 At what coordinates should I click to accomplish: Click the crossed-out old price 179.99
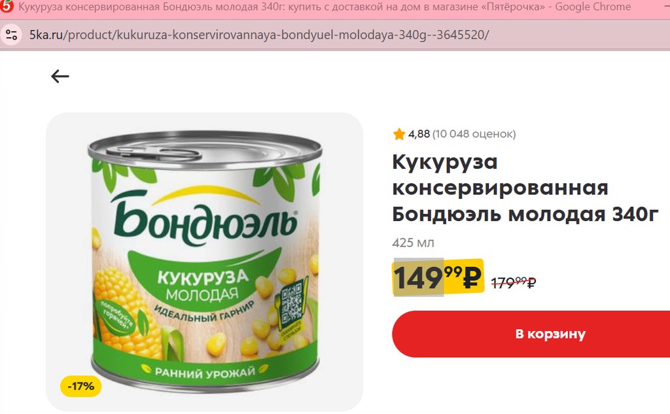click(513, 283)
